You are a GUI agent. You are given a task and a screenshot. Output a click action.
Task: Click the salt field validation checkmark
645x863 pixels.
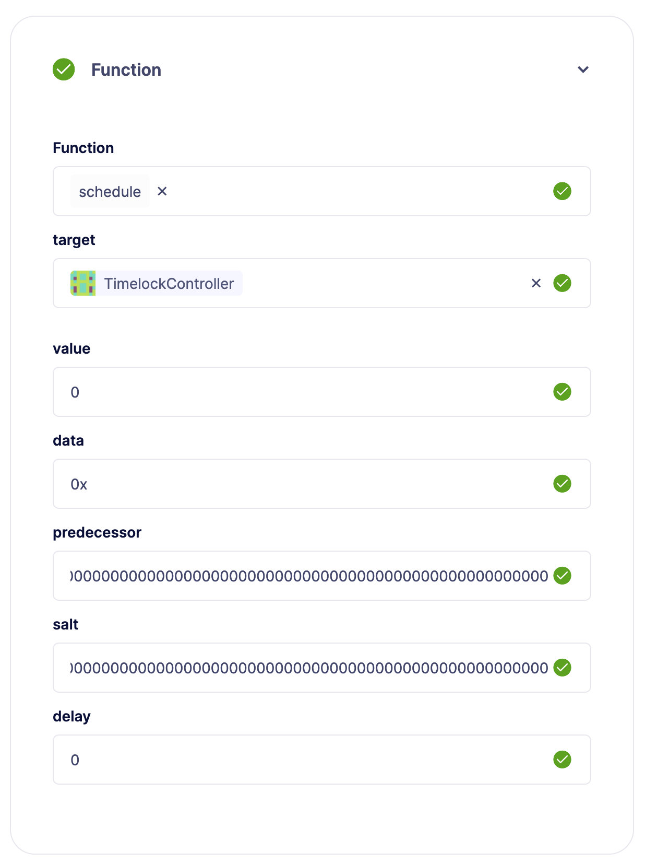[562, 668]
